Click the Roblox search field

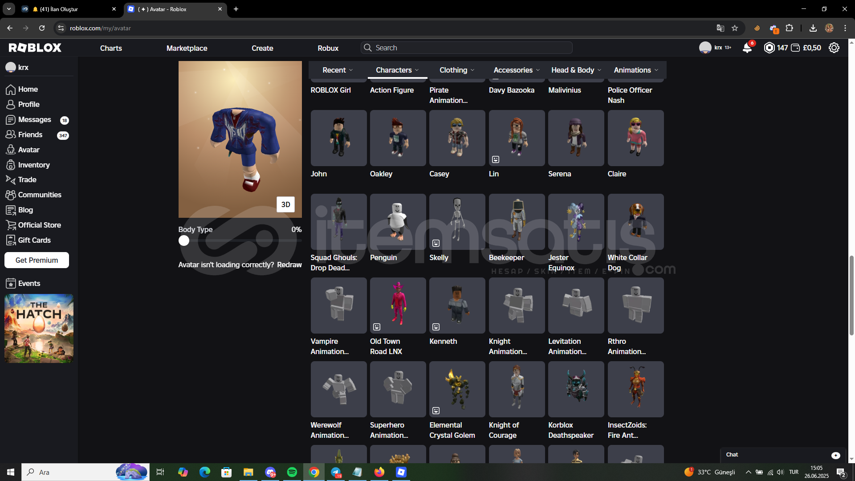467,48
